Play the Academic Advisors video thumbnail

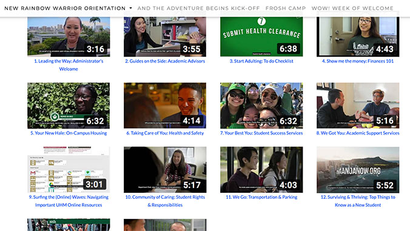165,36
